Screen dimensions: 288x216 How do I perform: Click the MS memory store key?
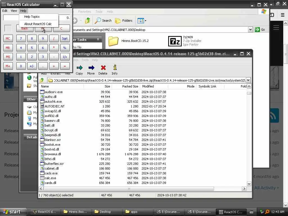pyautogui.click(x=8, y=57)
